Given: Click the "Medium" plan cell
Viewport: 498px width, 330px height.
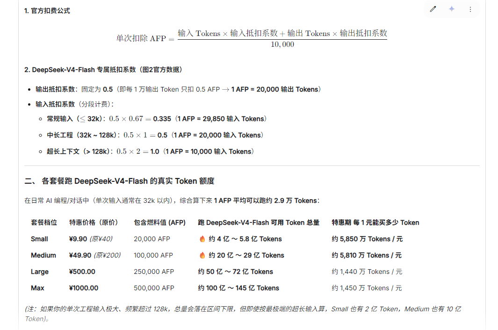Looking at the screenshot, I should pos(43,255).
